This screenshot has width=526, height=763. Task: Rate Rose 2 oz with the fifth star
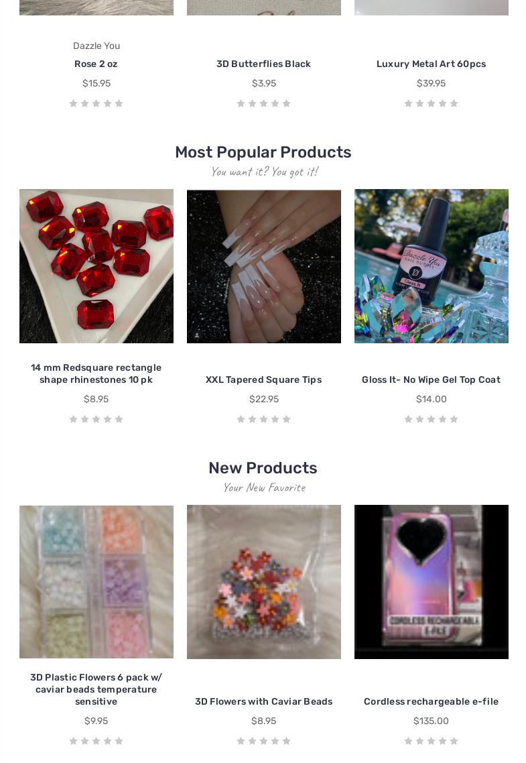[119, 103]
